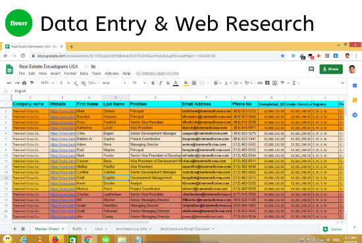Open Sheets home via green logo

[x=9, y=69]
